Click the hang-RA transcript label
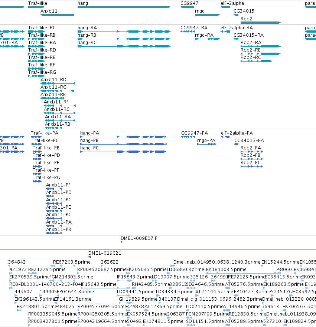316x327 pixels. pos(87,28)
